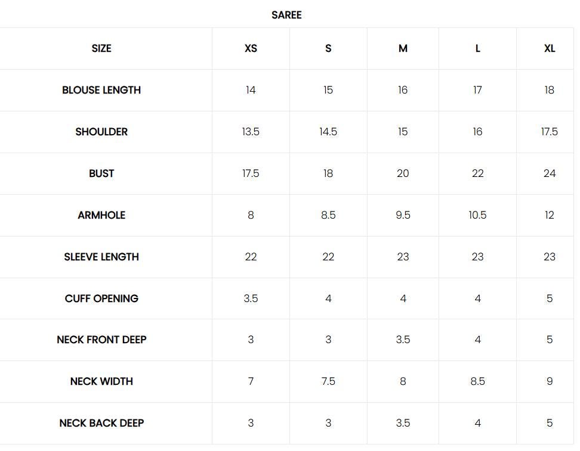The image size is (580, 451).
Task: Click the CUFF OPENING row label
Action: tap(101, 298)
